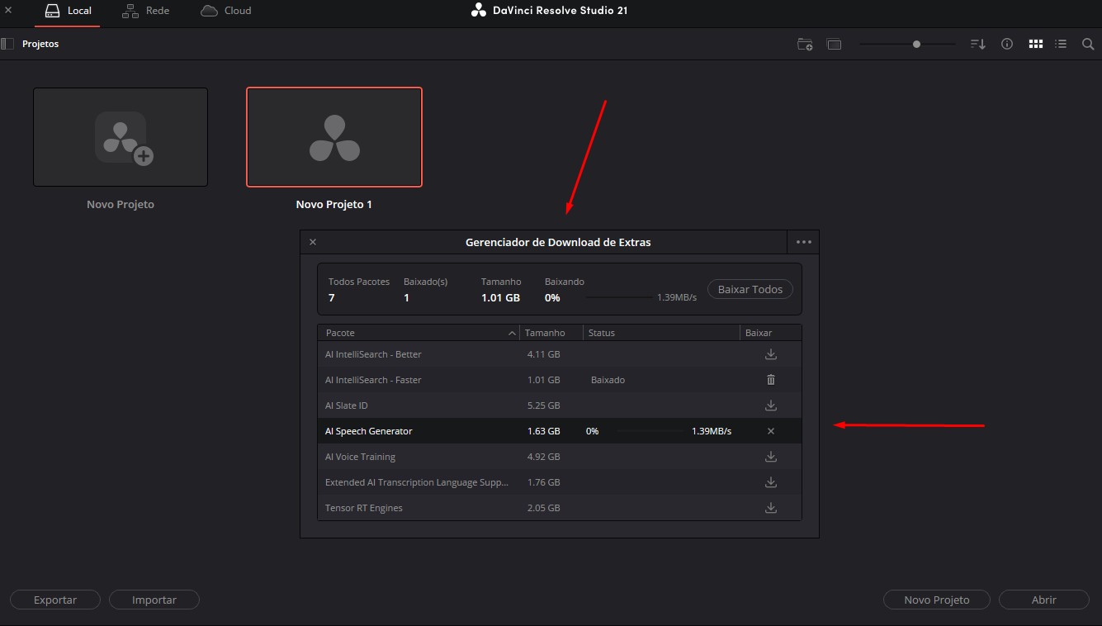1102x626 pixels.
Task: Download the AI Slate ID package
Action: point(771,405)
